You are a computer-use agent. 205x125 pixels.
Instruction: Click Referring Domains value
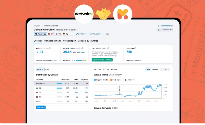coord(140,60)
